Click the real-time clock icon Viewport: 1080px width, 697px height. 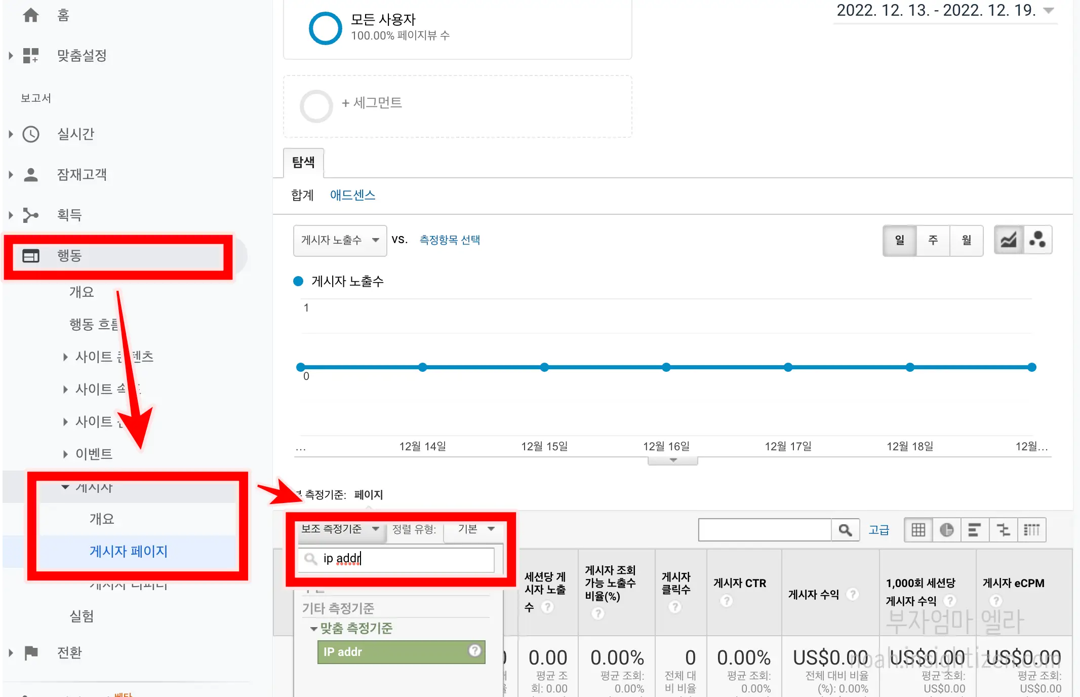click(31, 134)
